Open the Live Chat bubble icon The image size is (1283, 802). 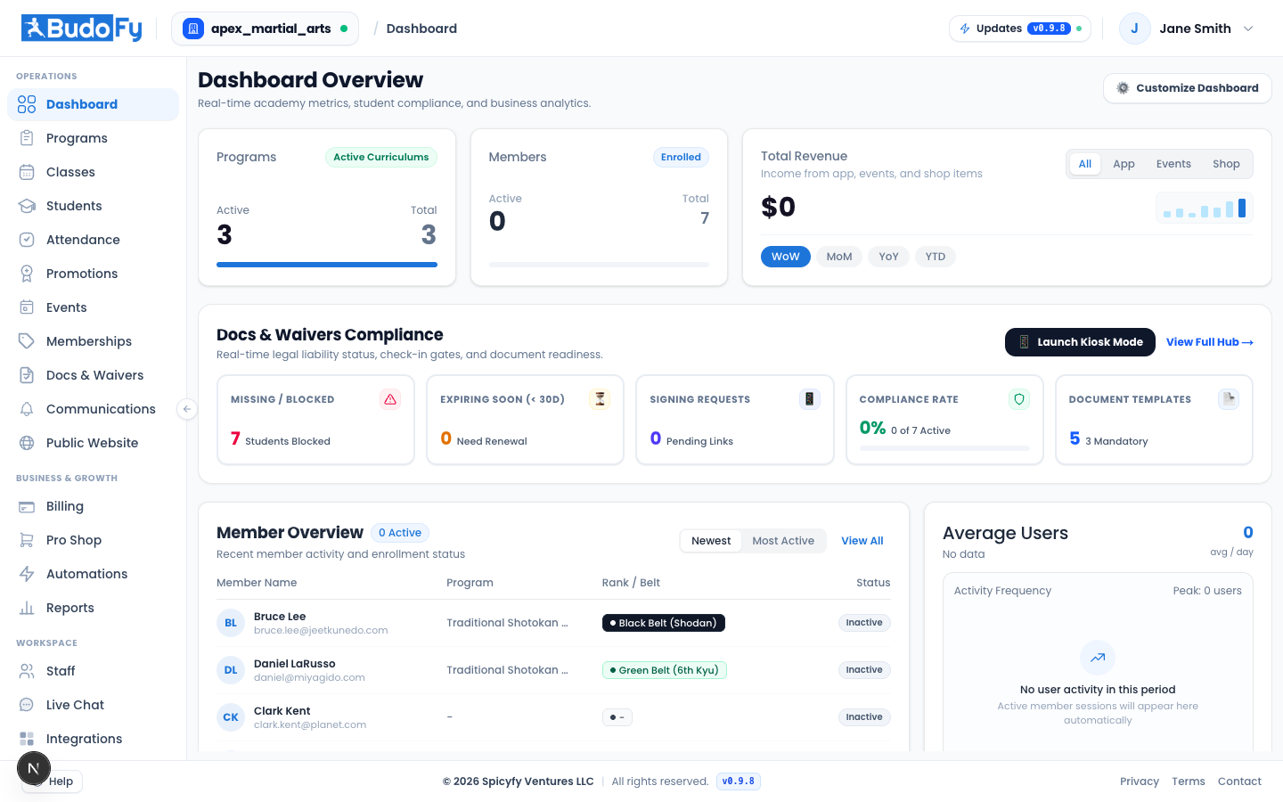[27, 705]
